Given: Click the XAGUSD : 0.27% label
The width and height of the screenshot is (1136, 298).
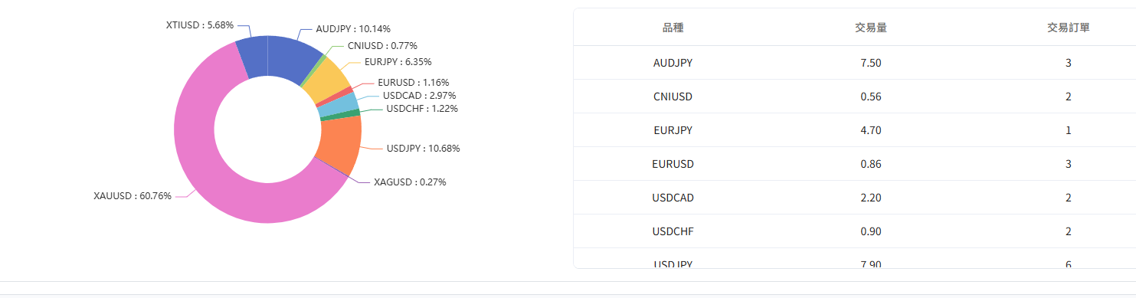Looking at the screenshot, I should pos(410,182).
